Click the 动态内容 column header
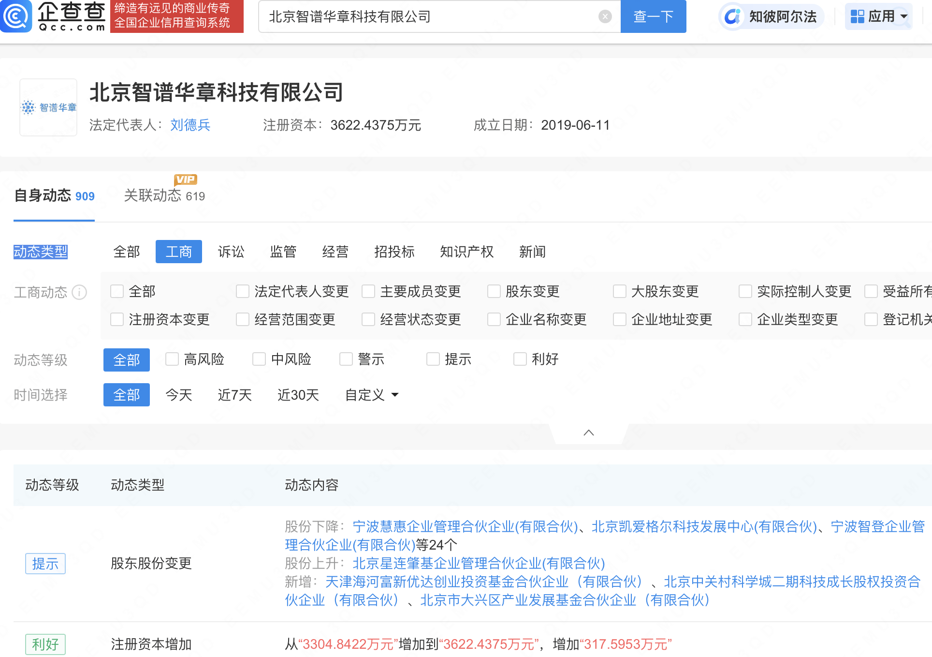The height and width of the screenshot is (657, 932). point(312,485)
